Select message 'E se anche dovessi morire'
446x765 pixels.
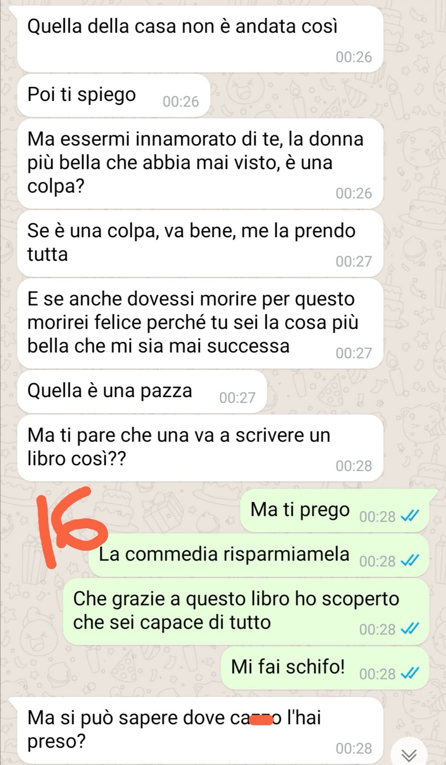coord(200,323)
